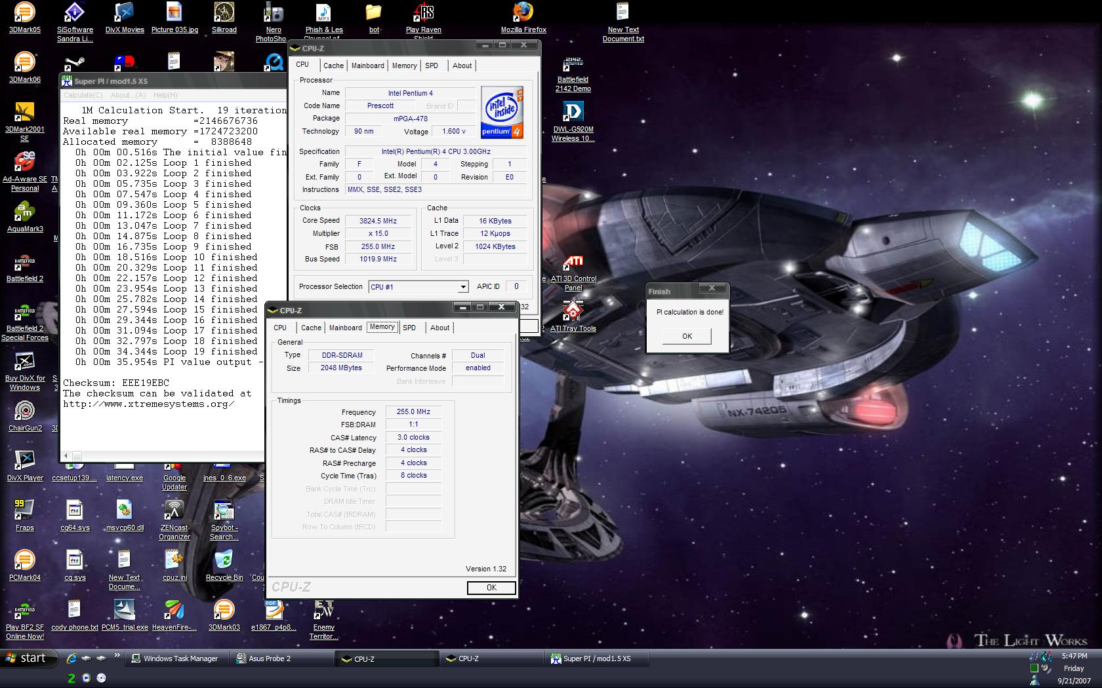The height and width of the screenshot is (688, 1102).
Task: Launch ATI Tray Tools from the desktop
Action: 573,316
